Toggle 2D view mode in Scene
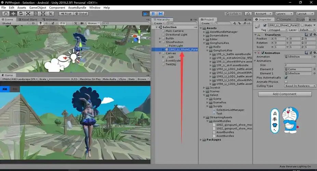Image resolution: width=317 pixels, height=171 pixels. (x=33, y=23)
